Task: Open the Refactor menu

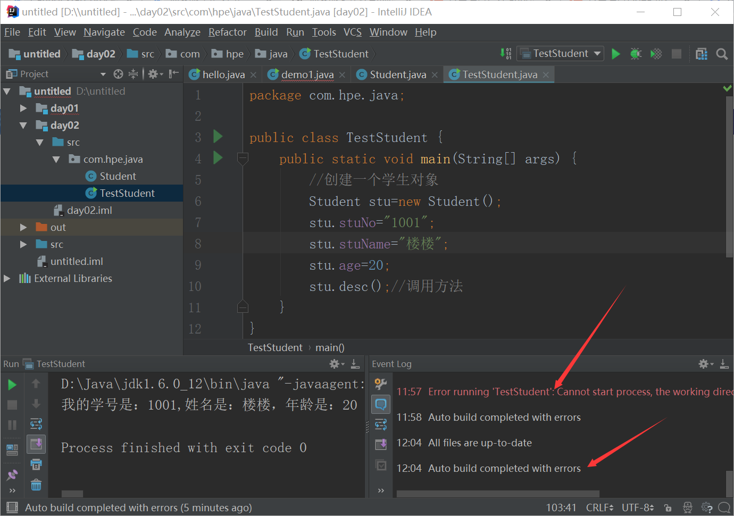Action: click(227, 32)
